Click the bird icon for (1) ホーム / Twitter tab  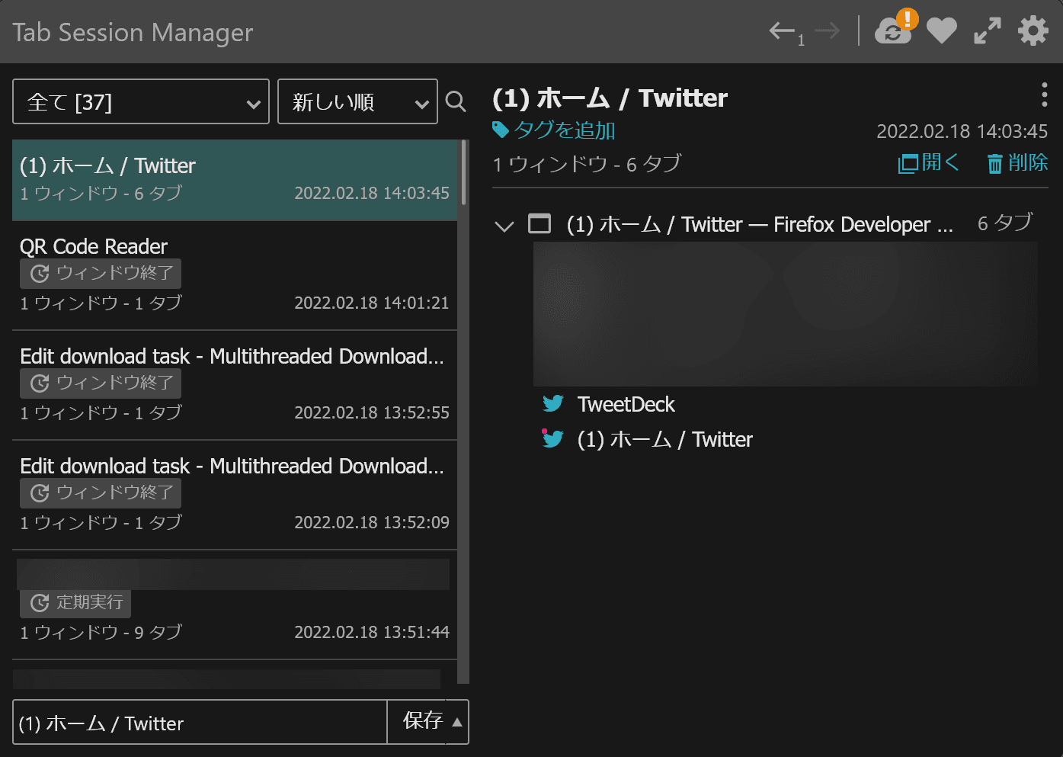[x=553, y=438]
